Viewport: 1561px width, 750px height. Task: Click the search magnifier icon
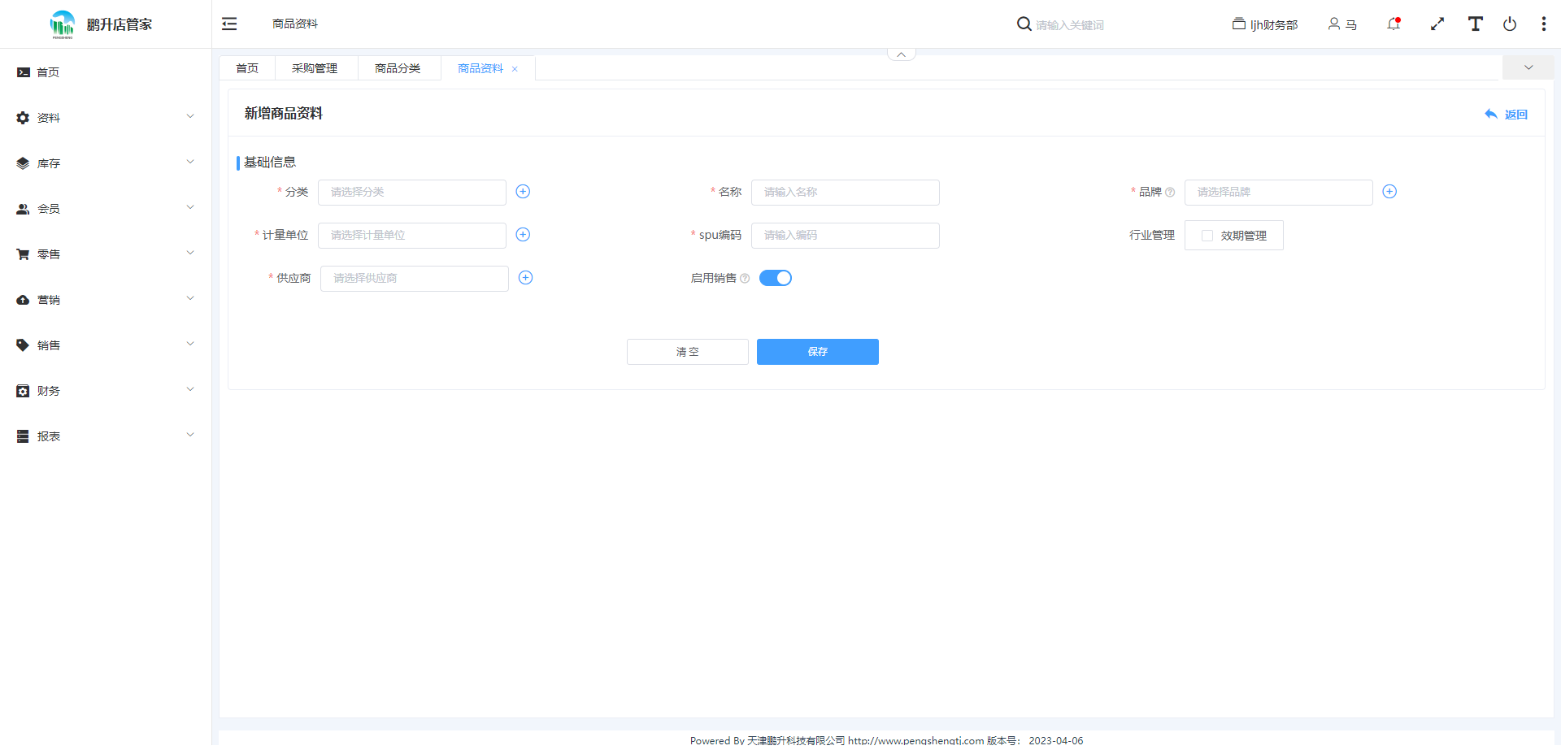click(1024, 24)
